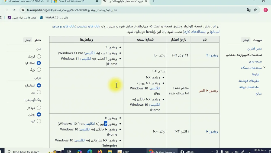271x153 pixels.
Task: Go to بخش آغازین in contents
Action: point(254,49)
